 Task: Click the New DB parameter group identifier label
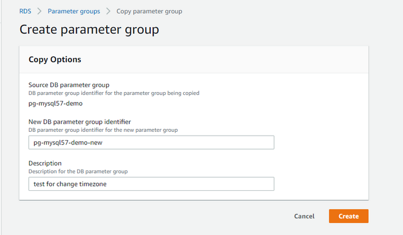(x=79, y=121)
